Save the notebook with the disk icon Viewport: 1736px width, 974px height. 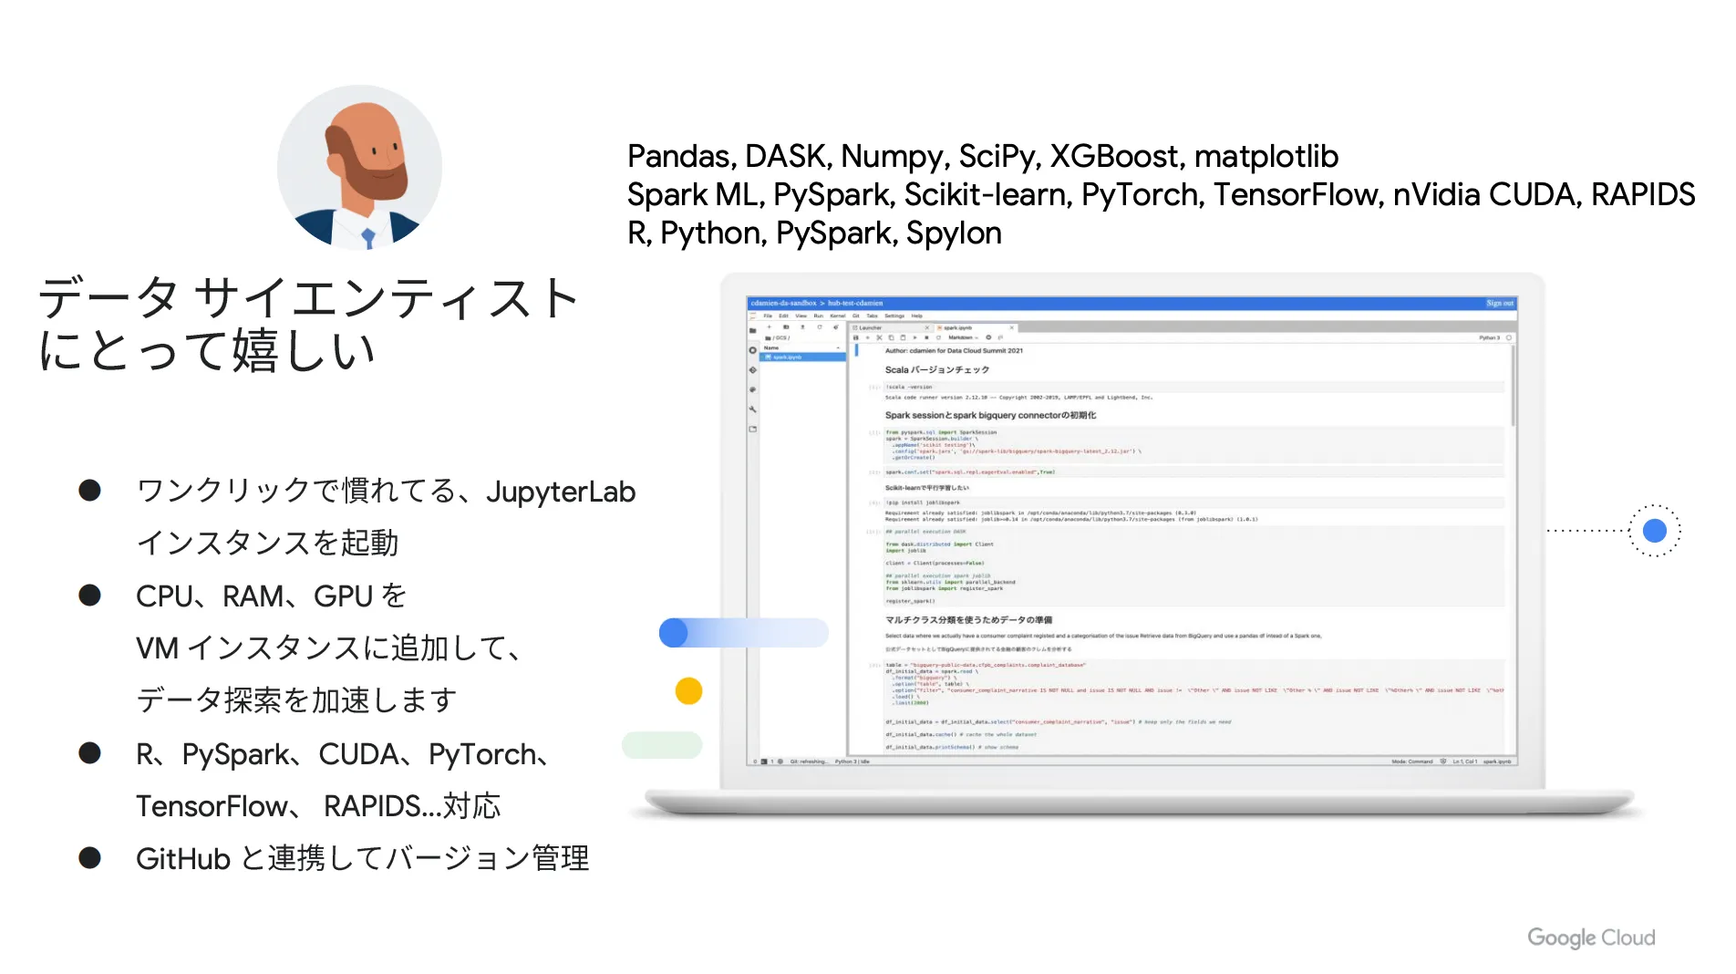coord(856,337)
